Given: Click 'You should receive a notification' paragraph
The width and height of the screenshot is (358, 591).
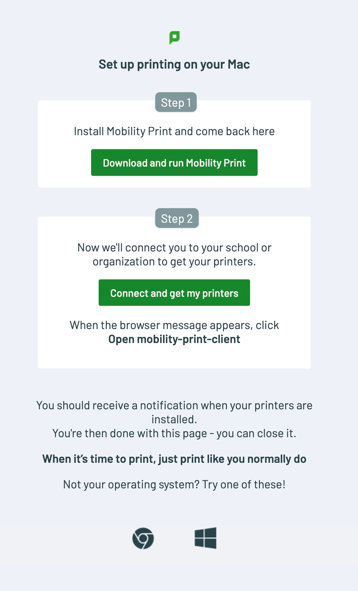Looking at the screenshot, I should (x=174, y=413).
